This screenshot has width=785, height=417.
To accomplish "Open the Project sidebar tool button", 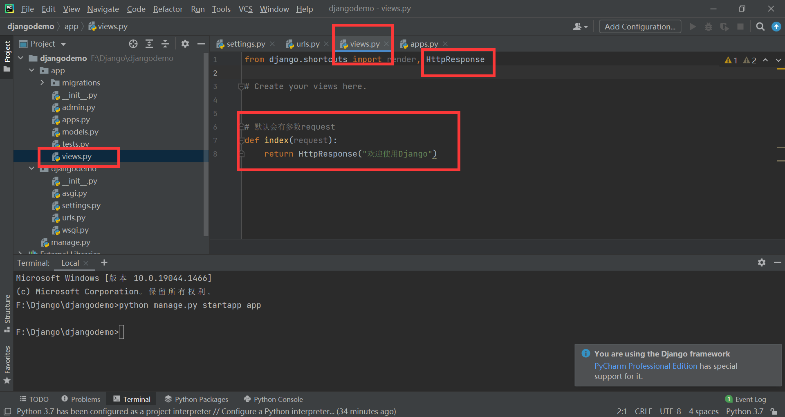I will (7, 56).
